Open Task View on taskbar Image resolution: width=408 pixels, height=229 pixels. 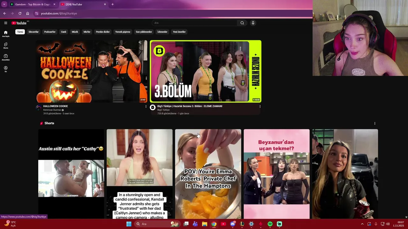[186, 224]
